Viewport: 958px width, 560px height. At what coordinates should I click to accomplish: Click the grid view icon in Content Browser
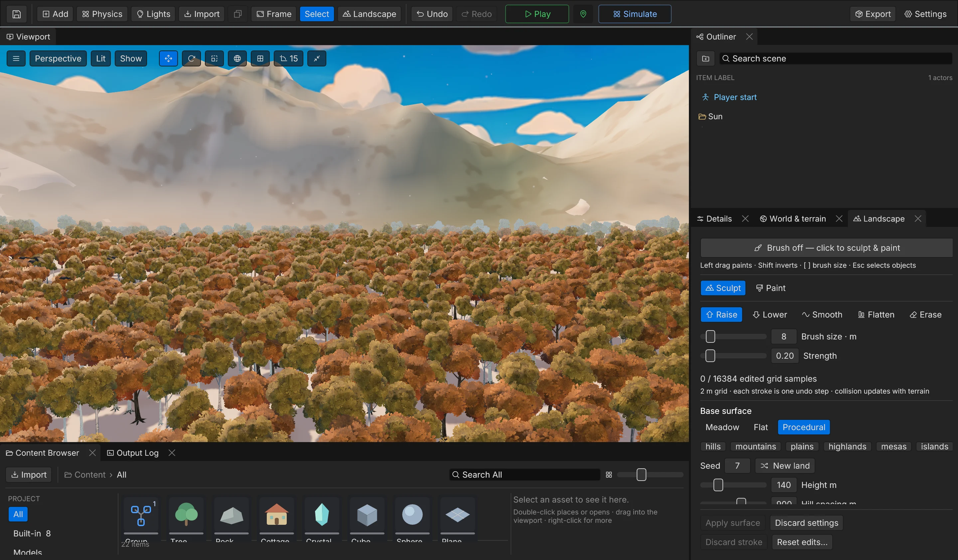609,475
